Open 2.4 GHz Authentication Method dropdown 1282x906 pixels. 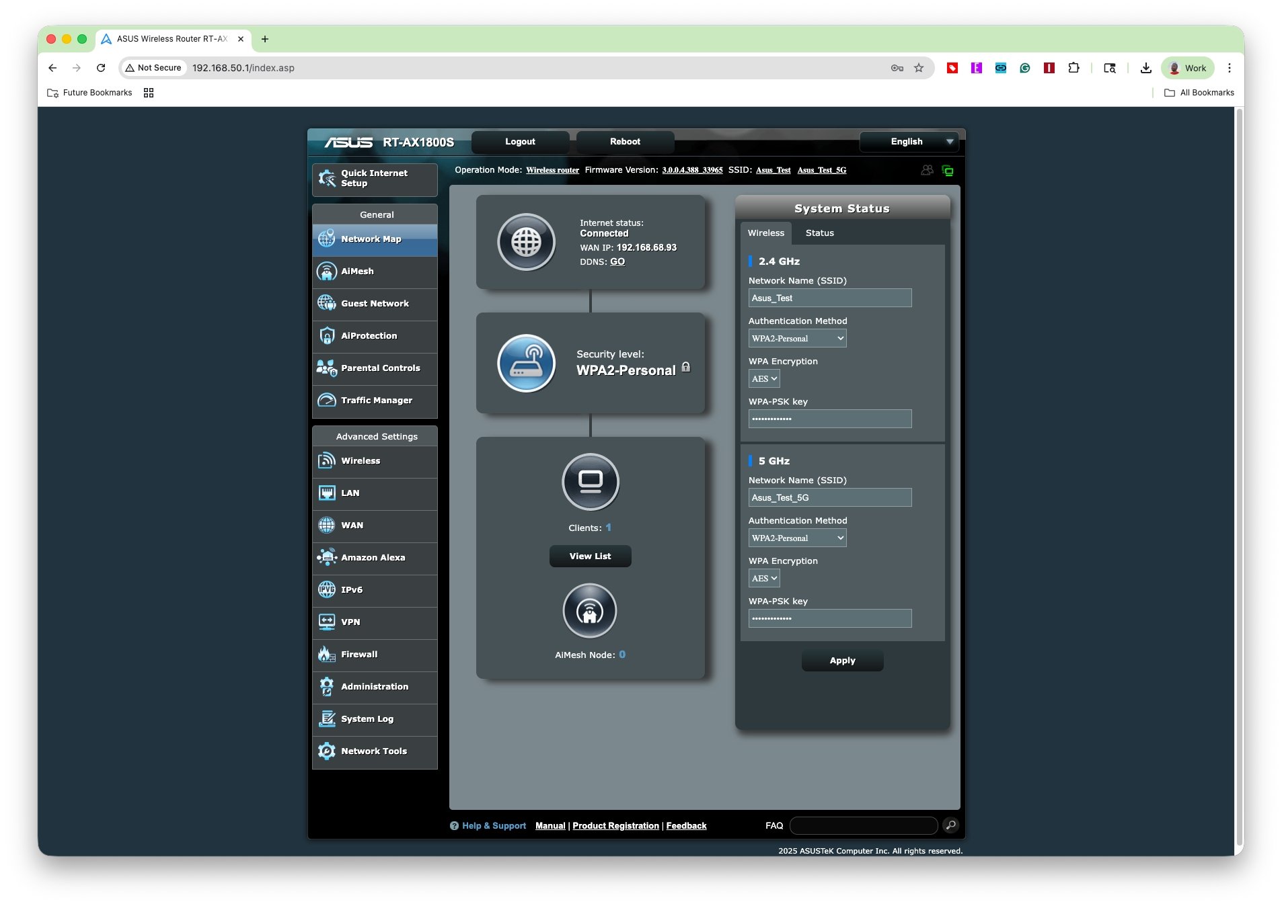[x=797, y=339]
